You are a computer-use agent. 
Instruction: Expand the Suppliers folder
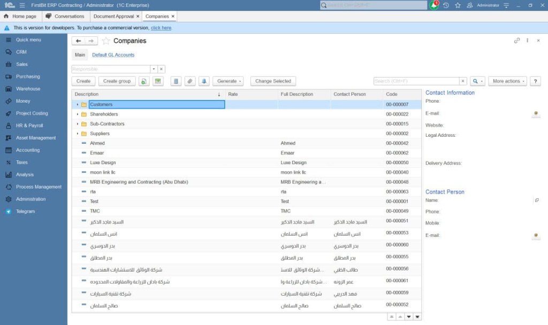point(77,134)
